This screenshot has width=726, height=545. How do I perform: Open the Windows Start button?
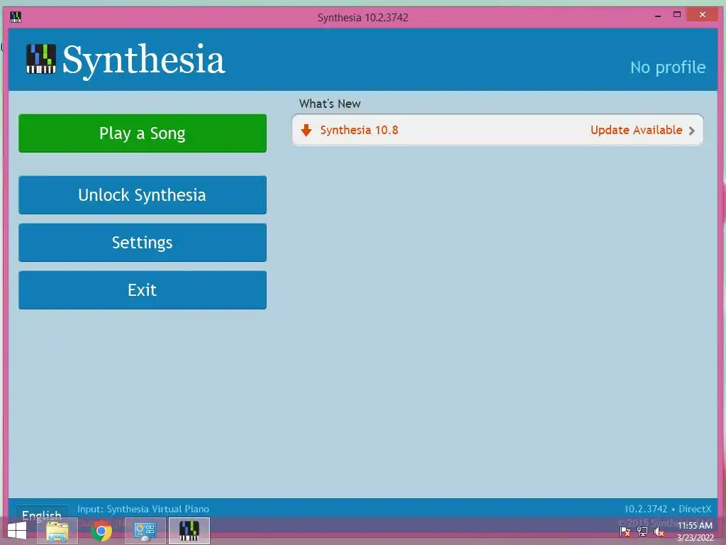(17, 531)
